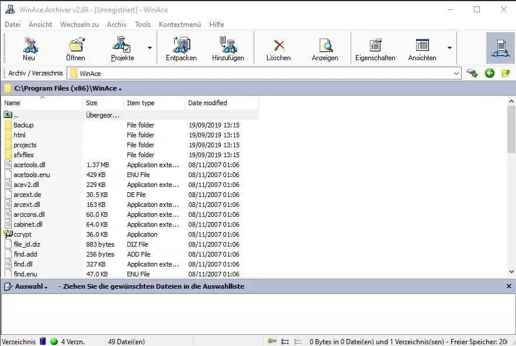Click the green back arrow icon
This screenshot has width=516, height=346.
point(490,73)
